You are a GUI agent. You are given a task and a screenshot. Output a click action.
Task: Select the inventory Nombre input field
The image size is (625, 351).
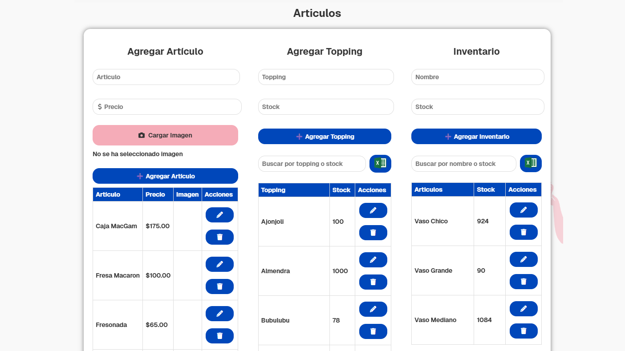click(477, 77)
